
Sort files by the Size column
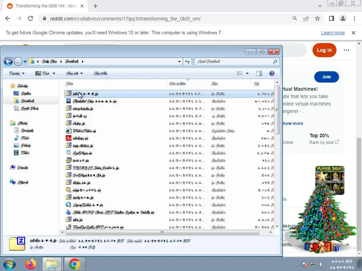click(x=263, y=84)
